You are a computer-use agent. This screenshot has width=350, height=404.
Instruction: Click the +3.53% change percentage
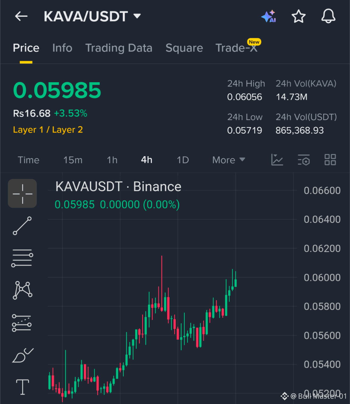[x=70, y=113]
